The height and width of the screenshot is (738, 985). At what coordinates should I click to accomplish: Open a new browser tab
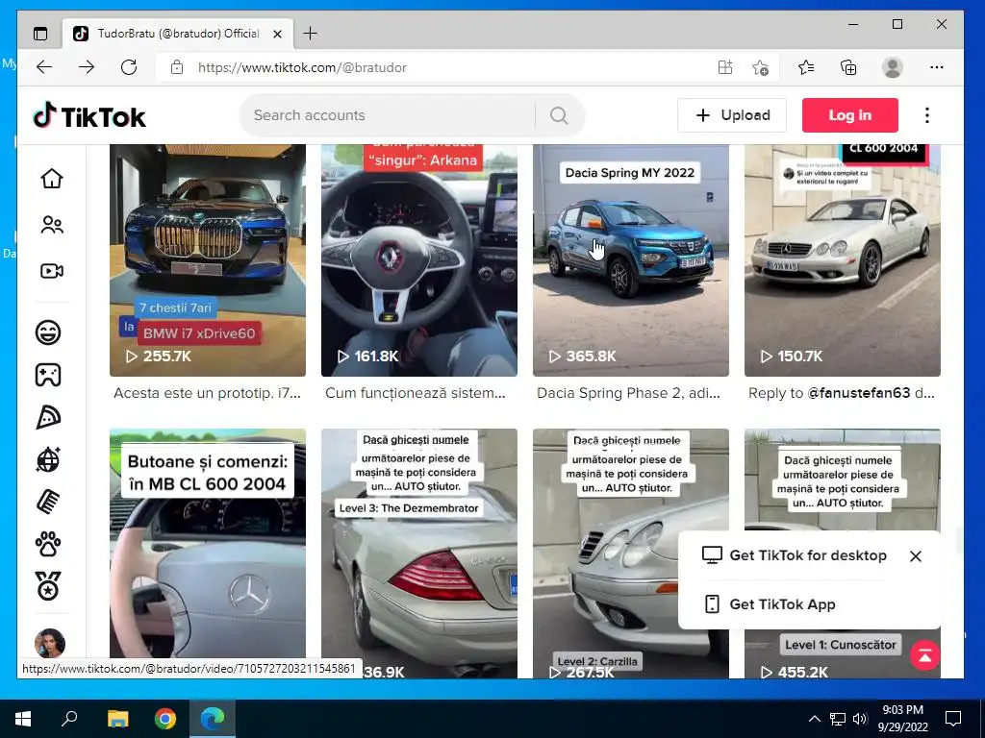point(310,34)
